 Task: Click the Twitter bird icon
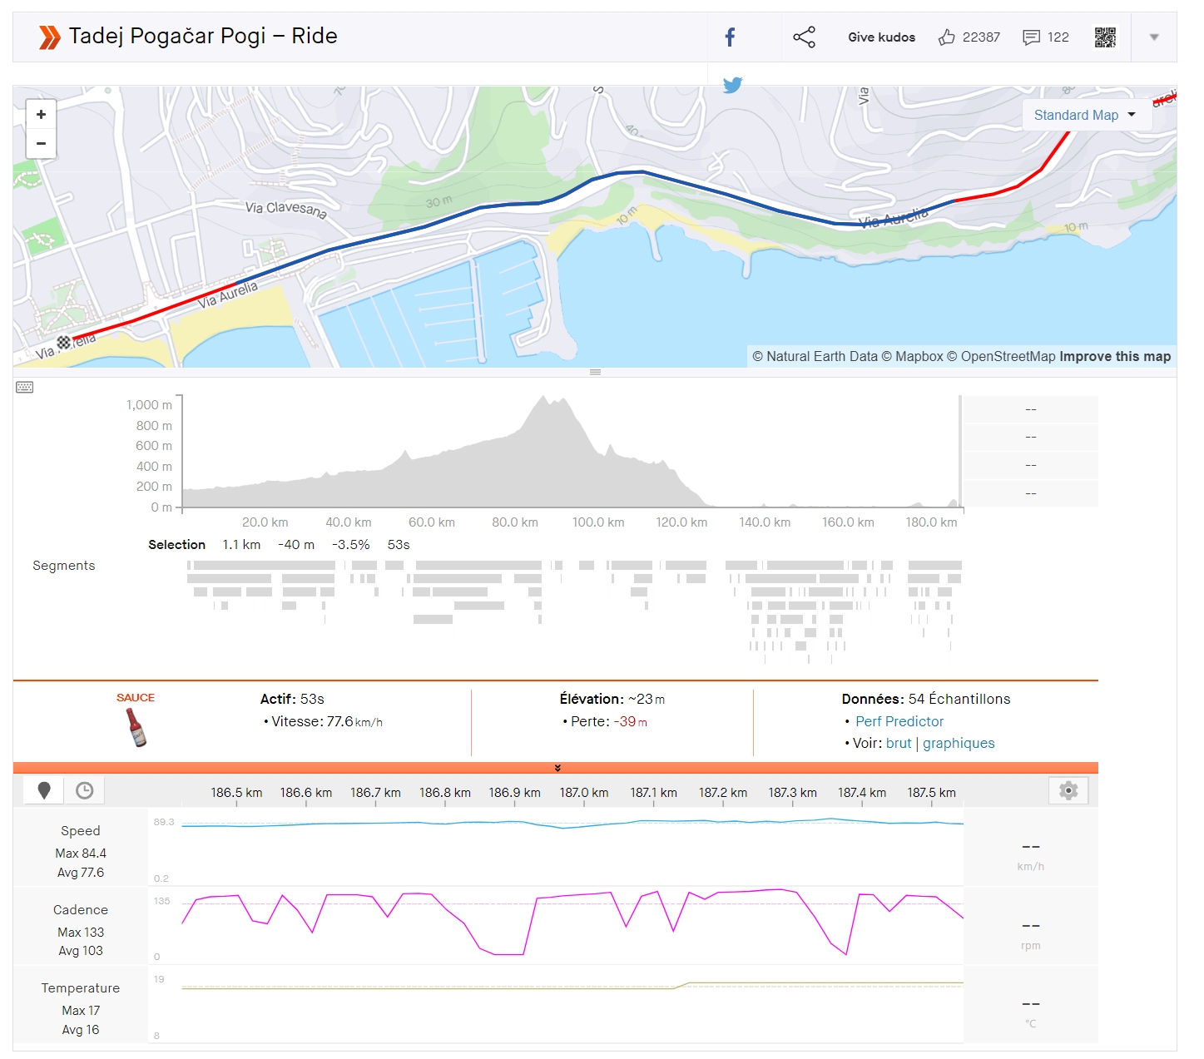click(x=732, y=85)
